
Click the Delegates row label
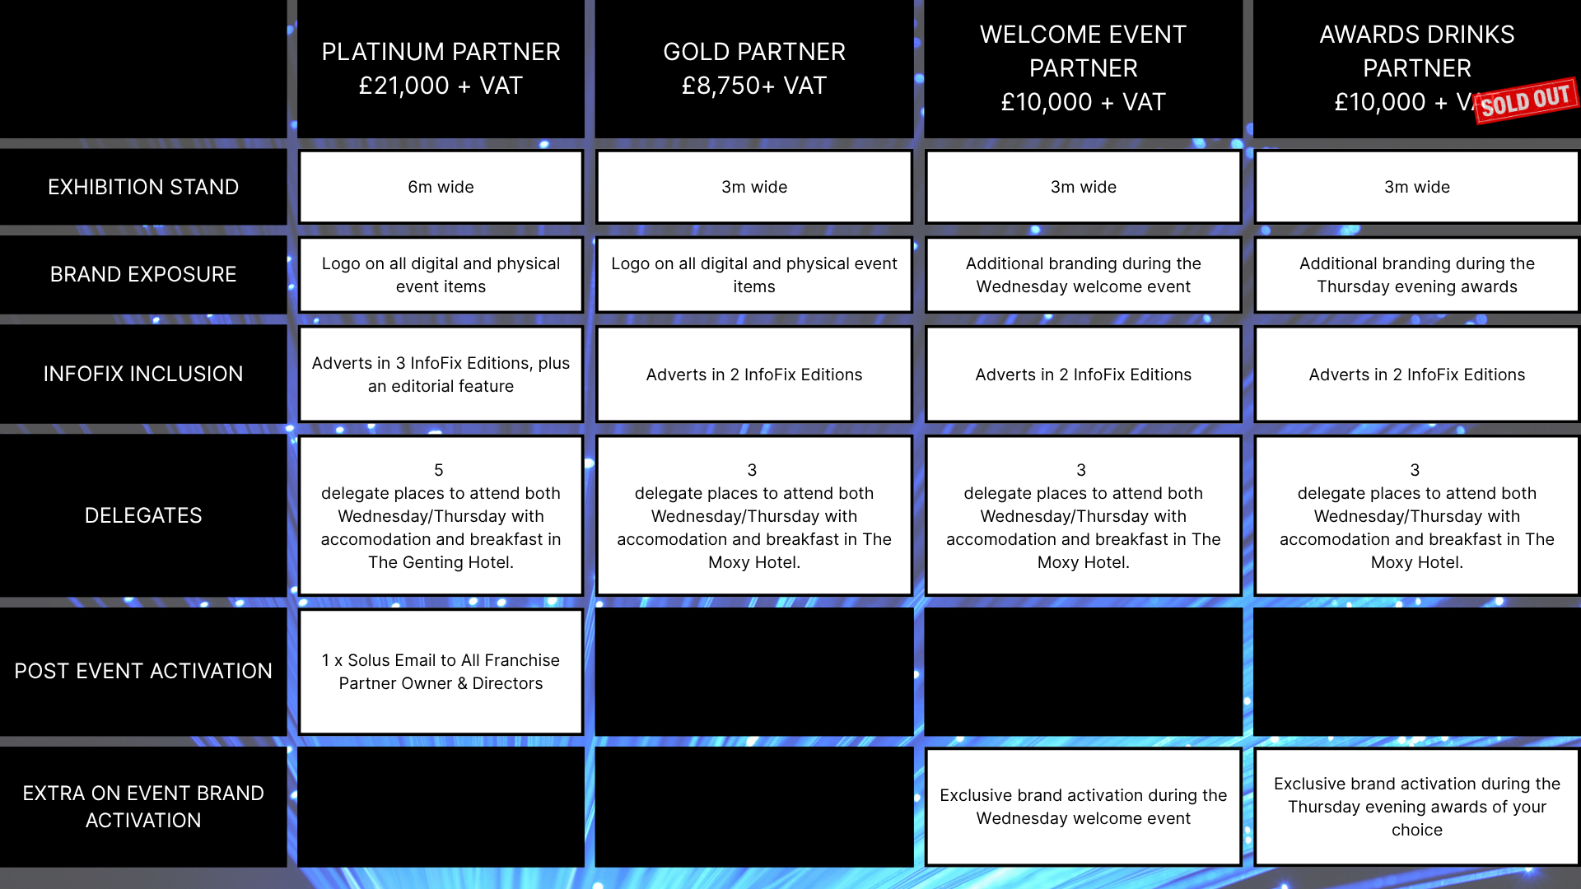pos(143,515)
